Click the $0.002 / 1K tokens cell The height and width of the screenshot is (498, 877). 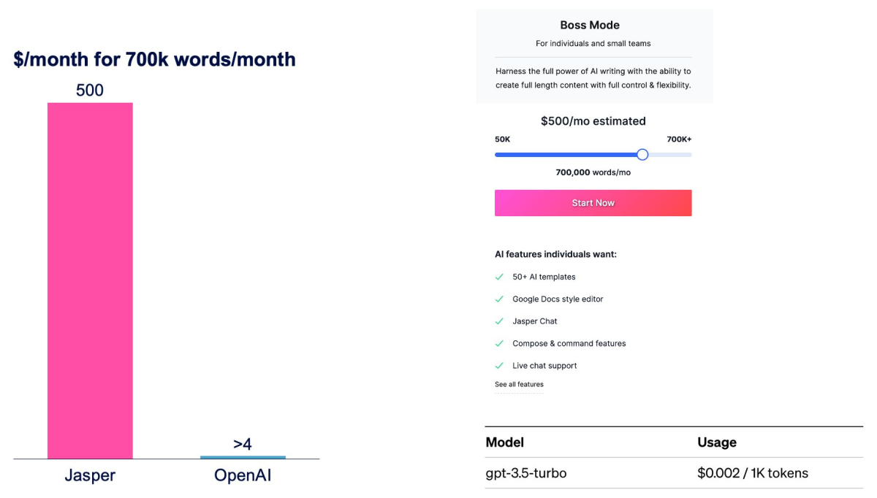(x=753, y=473)
